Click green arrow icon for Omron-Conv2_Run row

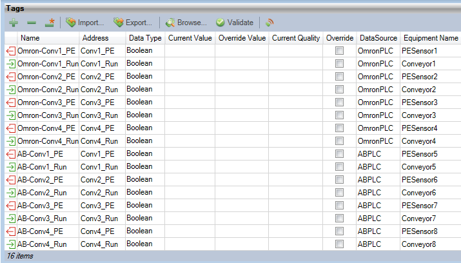(x=11, y=90)
